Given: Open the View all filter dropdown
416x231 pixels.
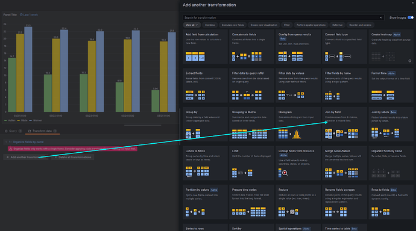Looking at the screenshot, I should pos(192,25).
